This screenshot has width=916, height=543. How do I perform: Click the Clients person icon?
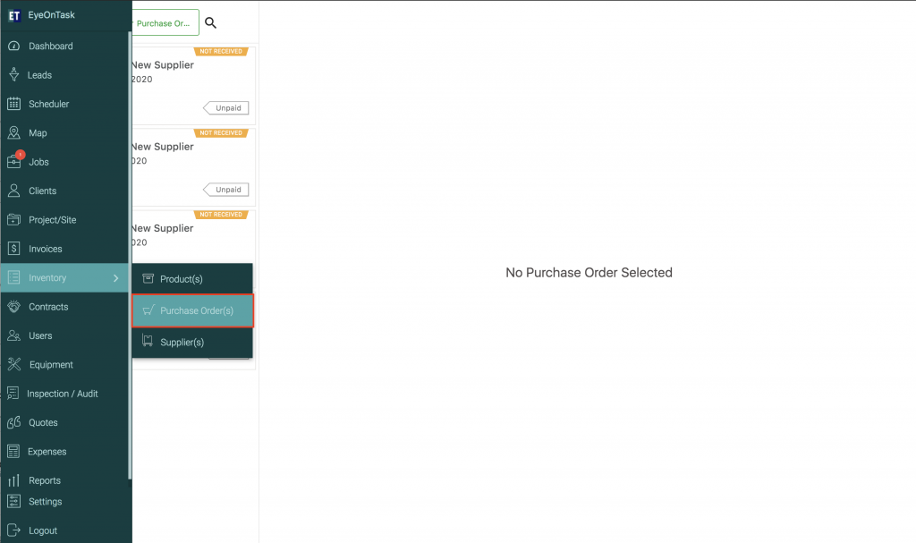point(14,191)
